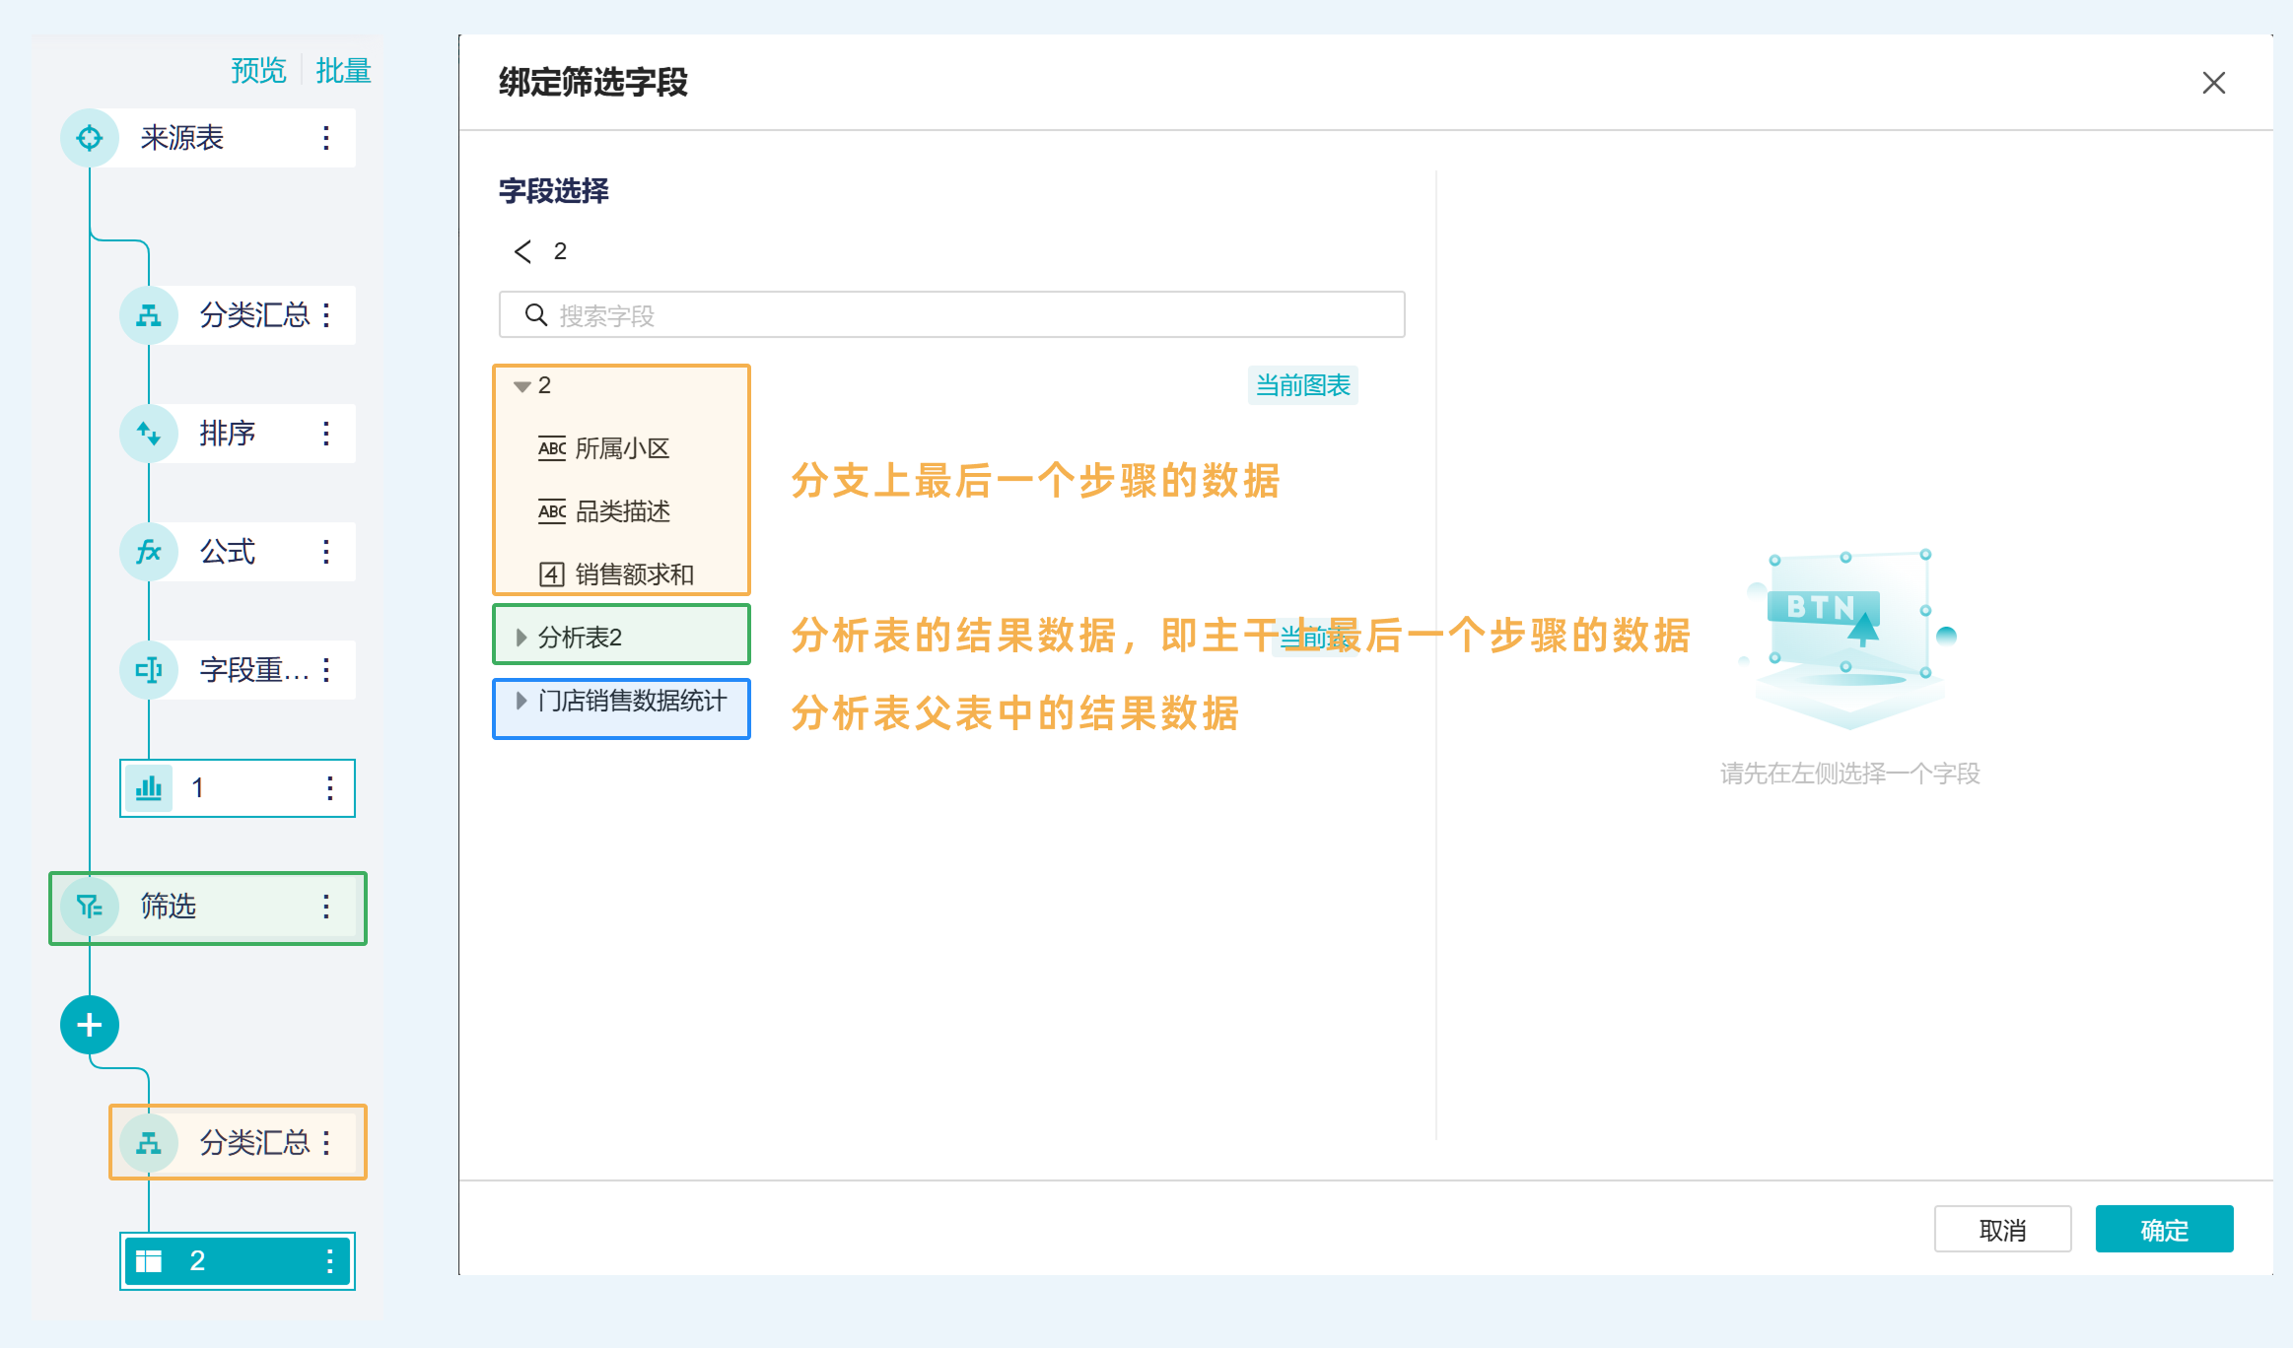Click the 来源表 source table node icon

click(90, 138)
